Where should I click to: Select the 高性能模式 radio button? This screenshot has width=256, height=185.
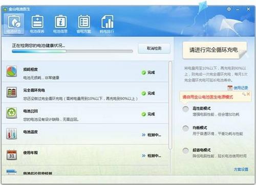coord(185,109)
